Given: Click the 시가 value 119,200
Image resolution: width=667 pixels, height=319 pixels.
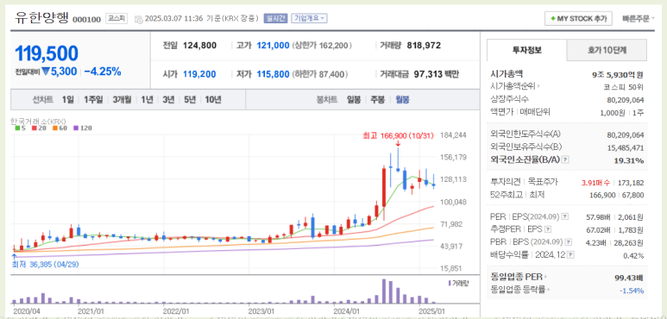Looking at the screenshot, I should coord(199,74).
